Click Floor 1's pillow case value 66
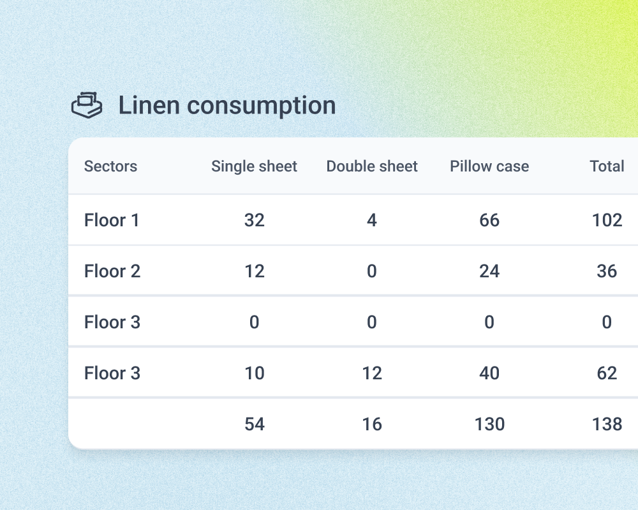This screenshot has width=638, height=510. pos(489,220)
